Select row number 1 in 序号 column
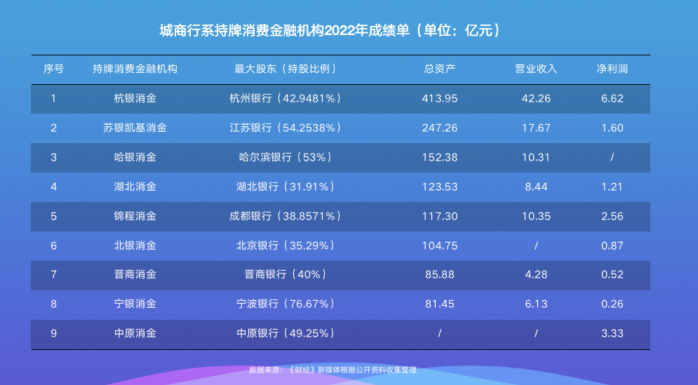Screen dimensions: 698x385 coord(53,98)
